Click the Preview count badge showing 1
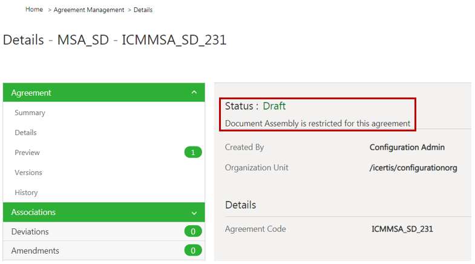Screen dimensions: 475x264 pos(192,153)
